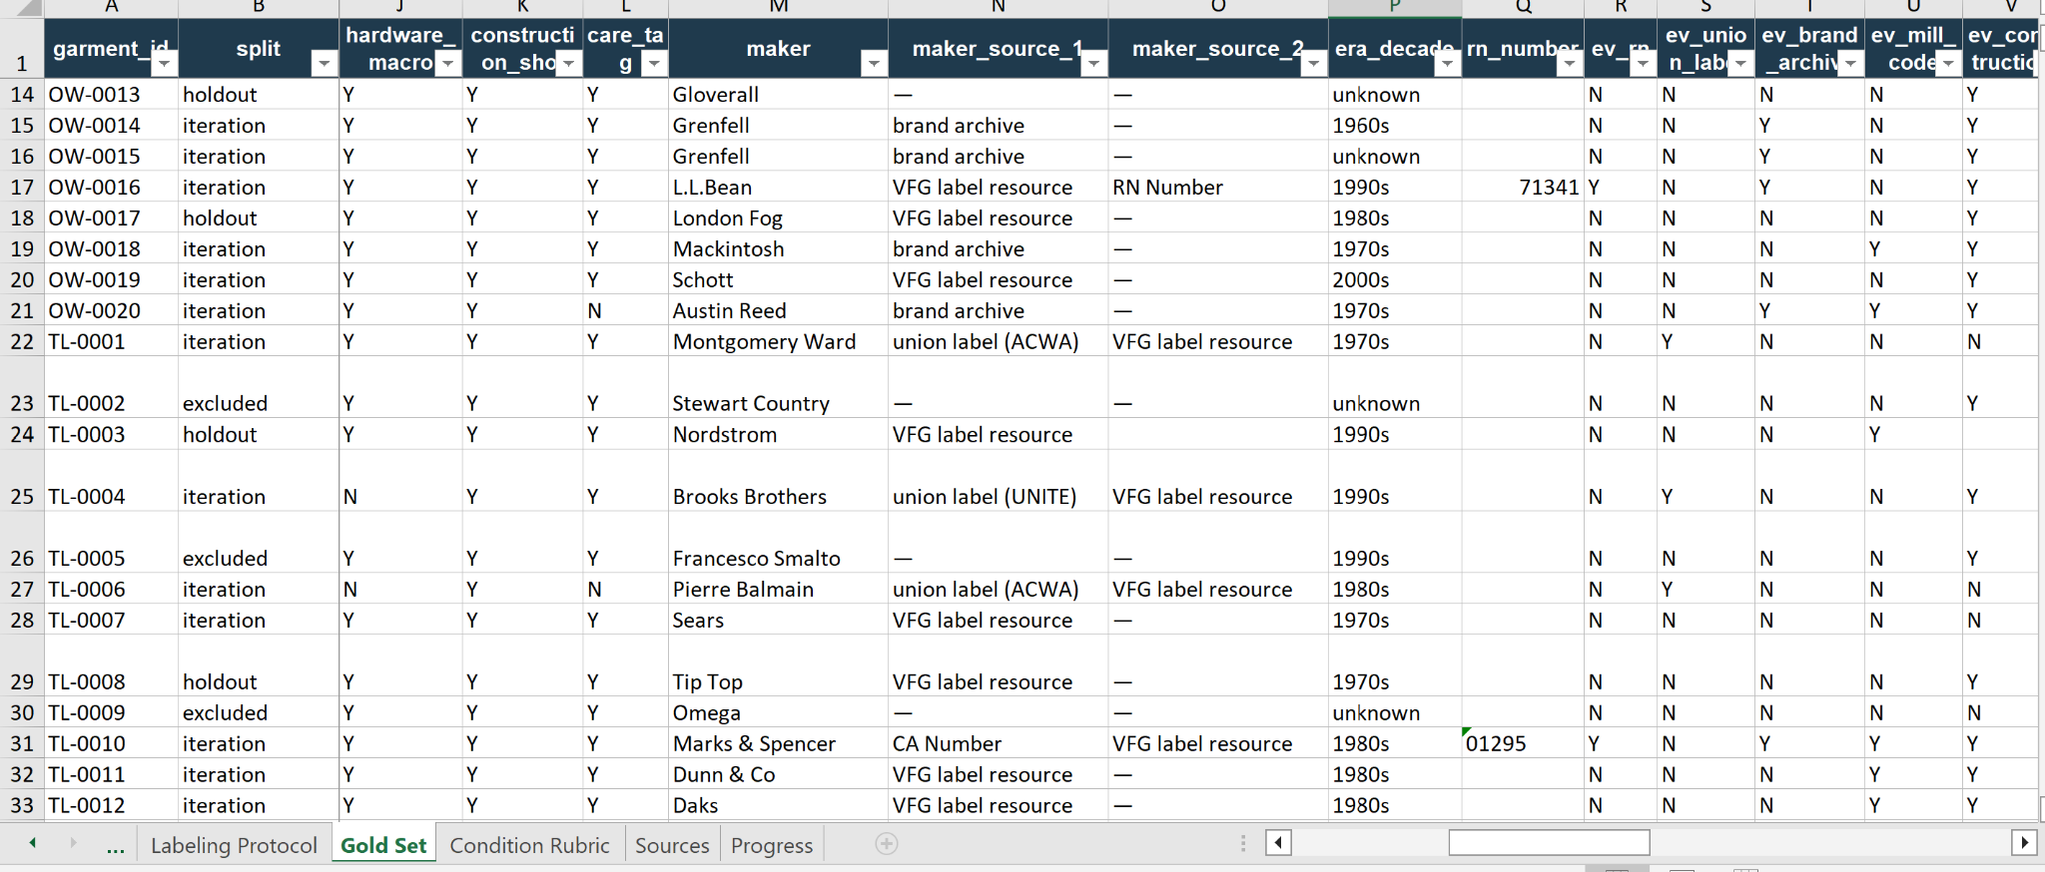Click the OW-0013 garment id cell
This screenshot has width=2045, height=872.
tap(111, 94)
